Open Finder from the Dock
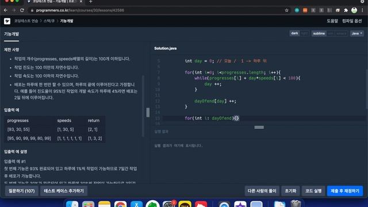The width and height of the screenshot is (368, 207). tap(72, 204)
